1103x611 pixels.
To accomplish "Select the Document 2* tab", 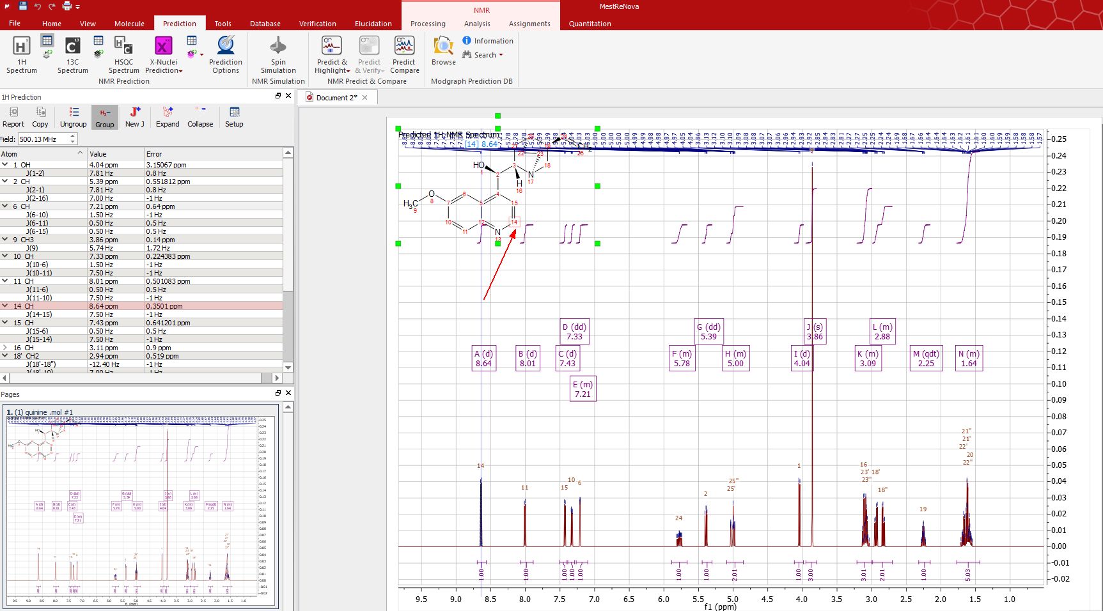I will (336, 97).
